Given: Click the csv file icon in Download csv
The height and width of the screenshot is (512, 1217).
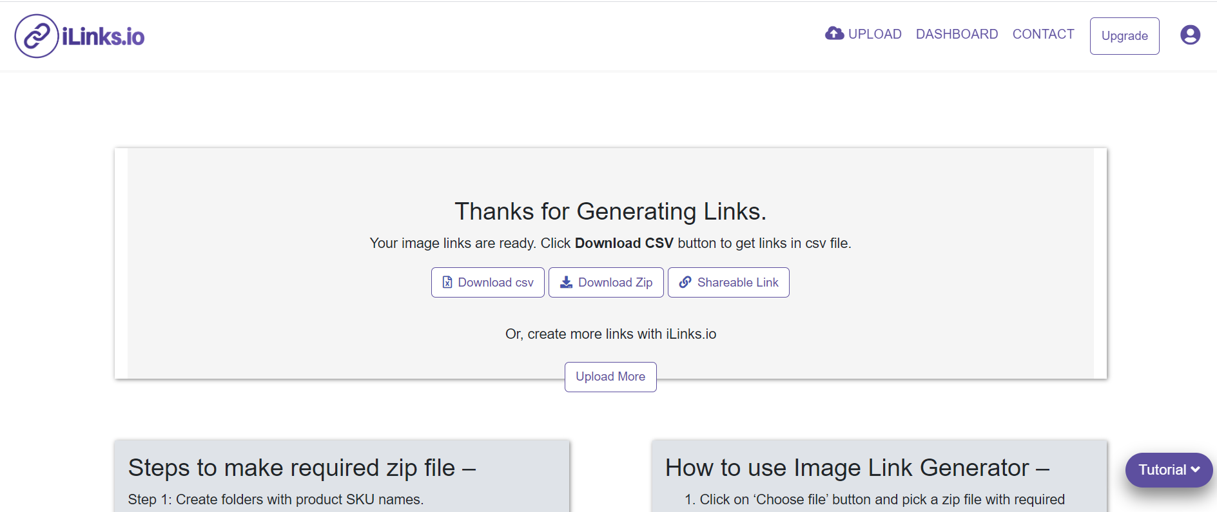Looking at the screenshot, I should click(x=447, y=282).
